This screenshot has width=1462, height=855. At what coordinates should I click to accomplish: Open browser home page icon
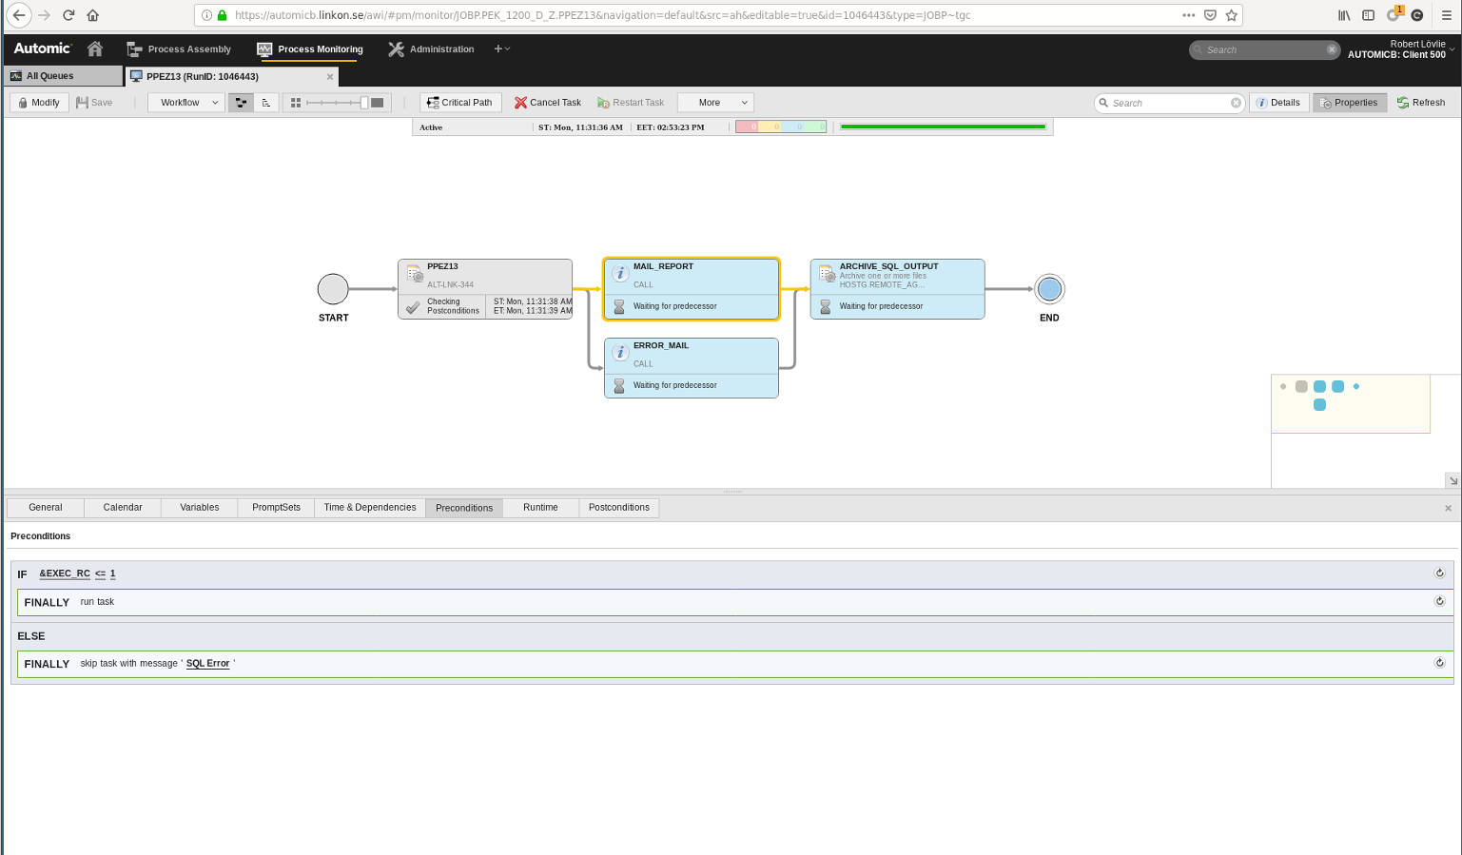pos(92,15)
